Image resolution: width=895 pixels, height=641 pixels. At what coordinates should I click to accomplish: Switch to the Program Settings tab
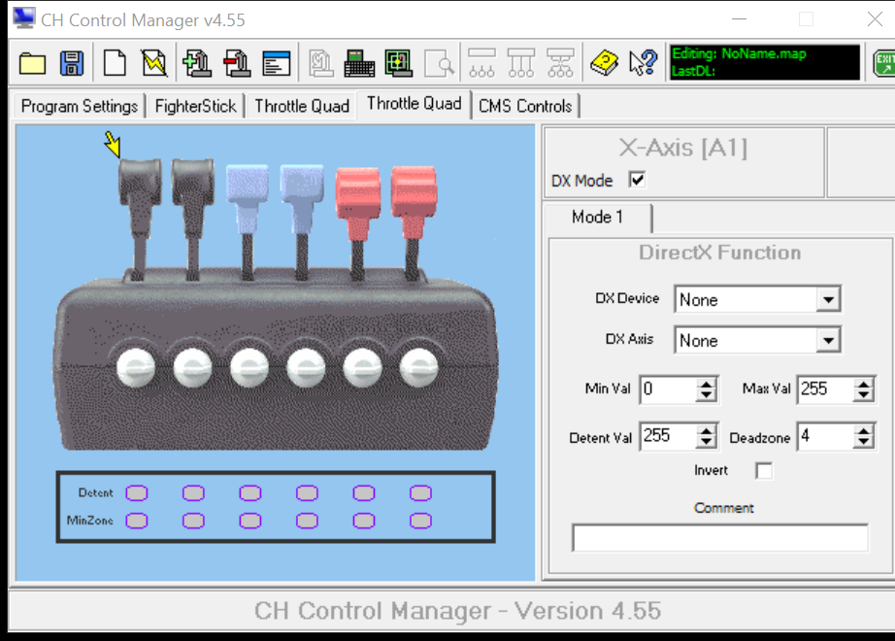80,106
